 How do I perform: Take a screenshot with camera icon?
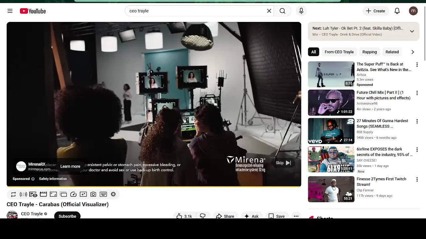93,194
